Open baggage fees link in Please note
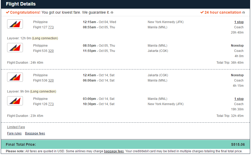 tap(114, 151)
